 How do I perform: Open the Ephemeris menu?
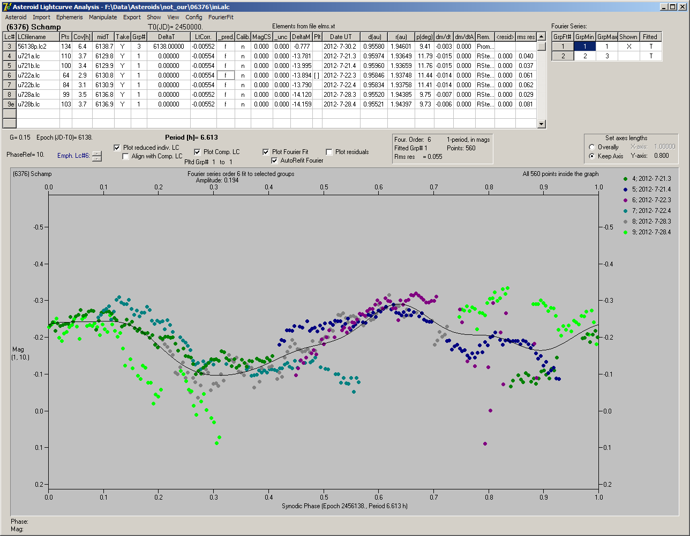click(70, 17)
